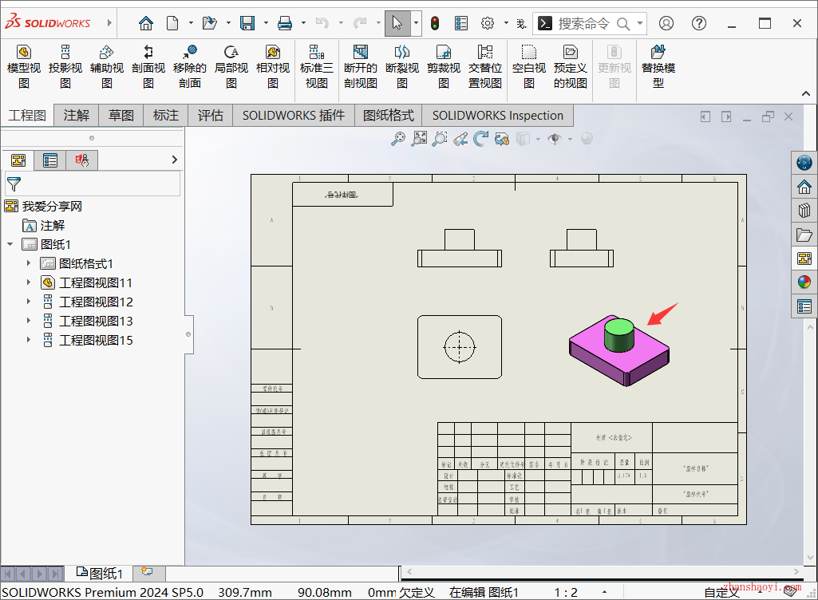This screenshot has width=818, height=600.
Task: Expand the 工程图视图12 tree node
Action: [29, 302]
